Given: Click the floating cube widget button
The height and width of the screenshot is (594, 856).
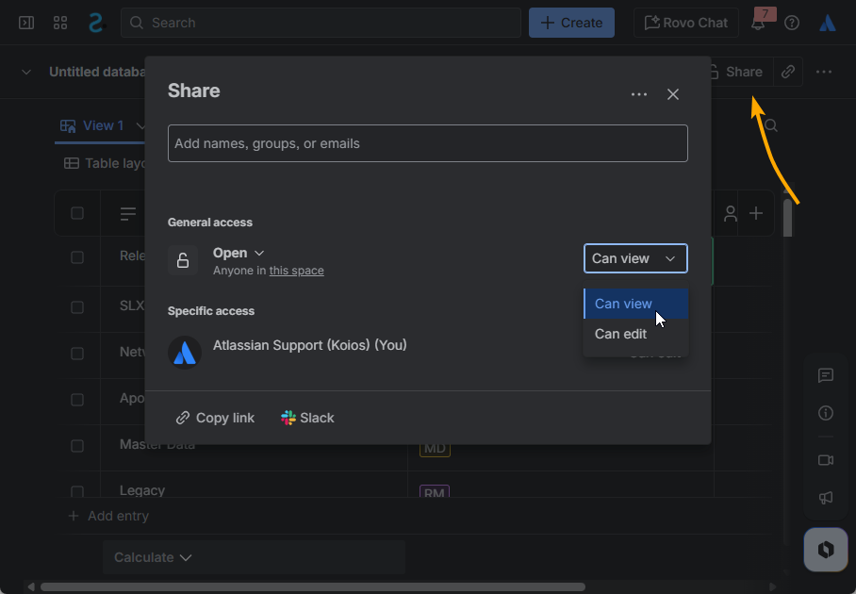Looking at the screenshot, I should click(826, 550).
